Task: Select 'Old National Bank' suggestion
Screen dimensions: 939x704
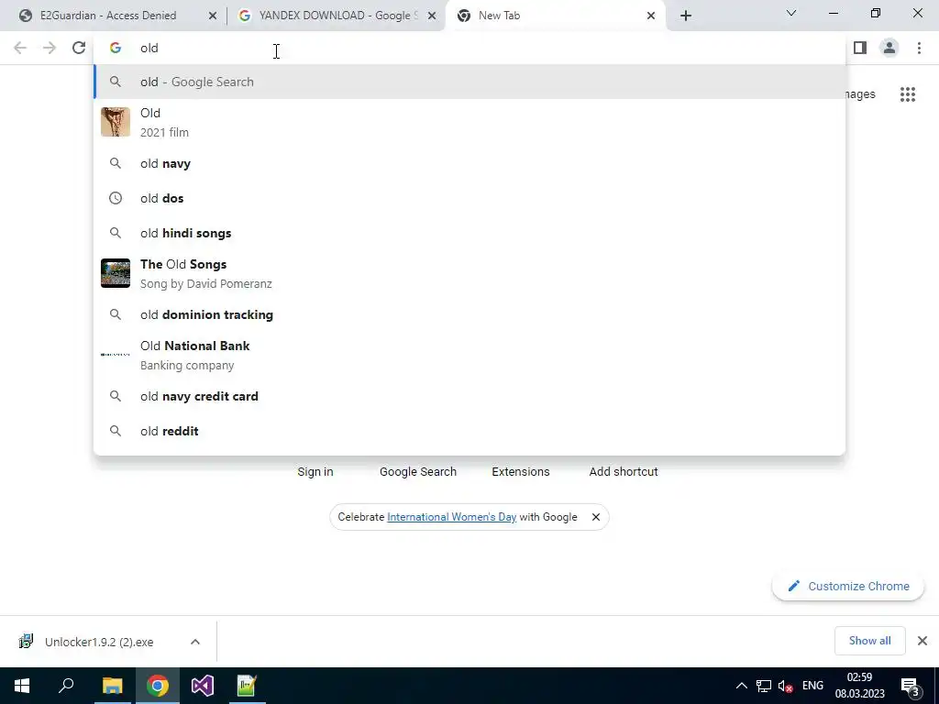Action: coord(469,355)
